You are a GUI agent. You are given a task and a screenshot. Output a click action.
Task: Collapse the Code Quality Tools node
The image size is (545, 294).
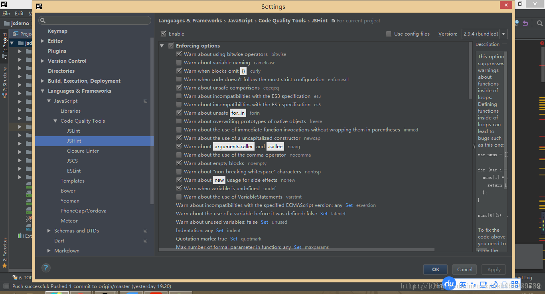[55, 121]
